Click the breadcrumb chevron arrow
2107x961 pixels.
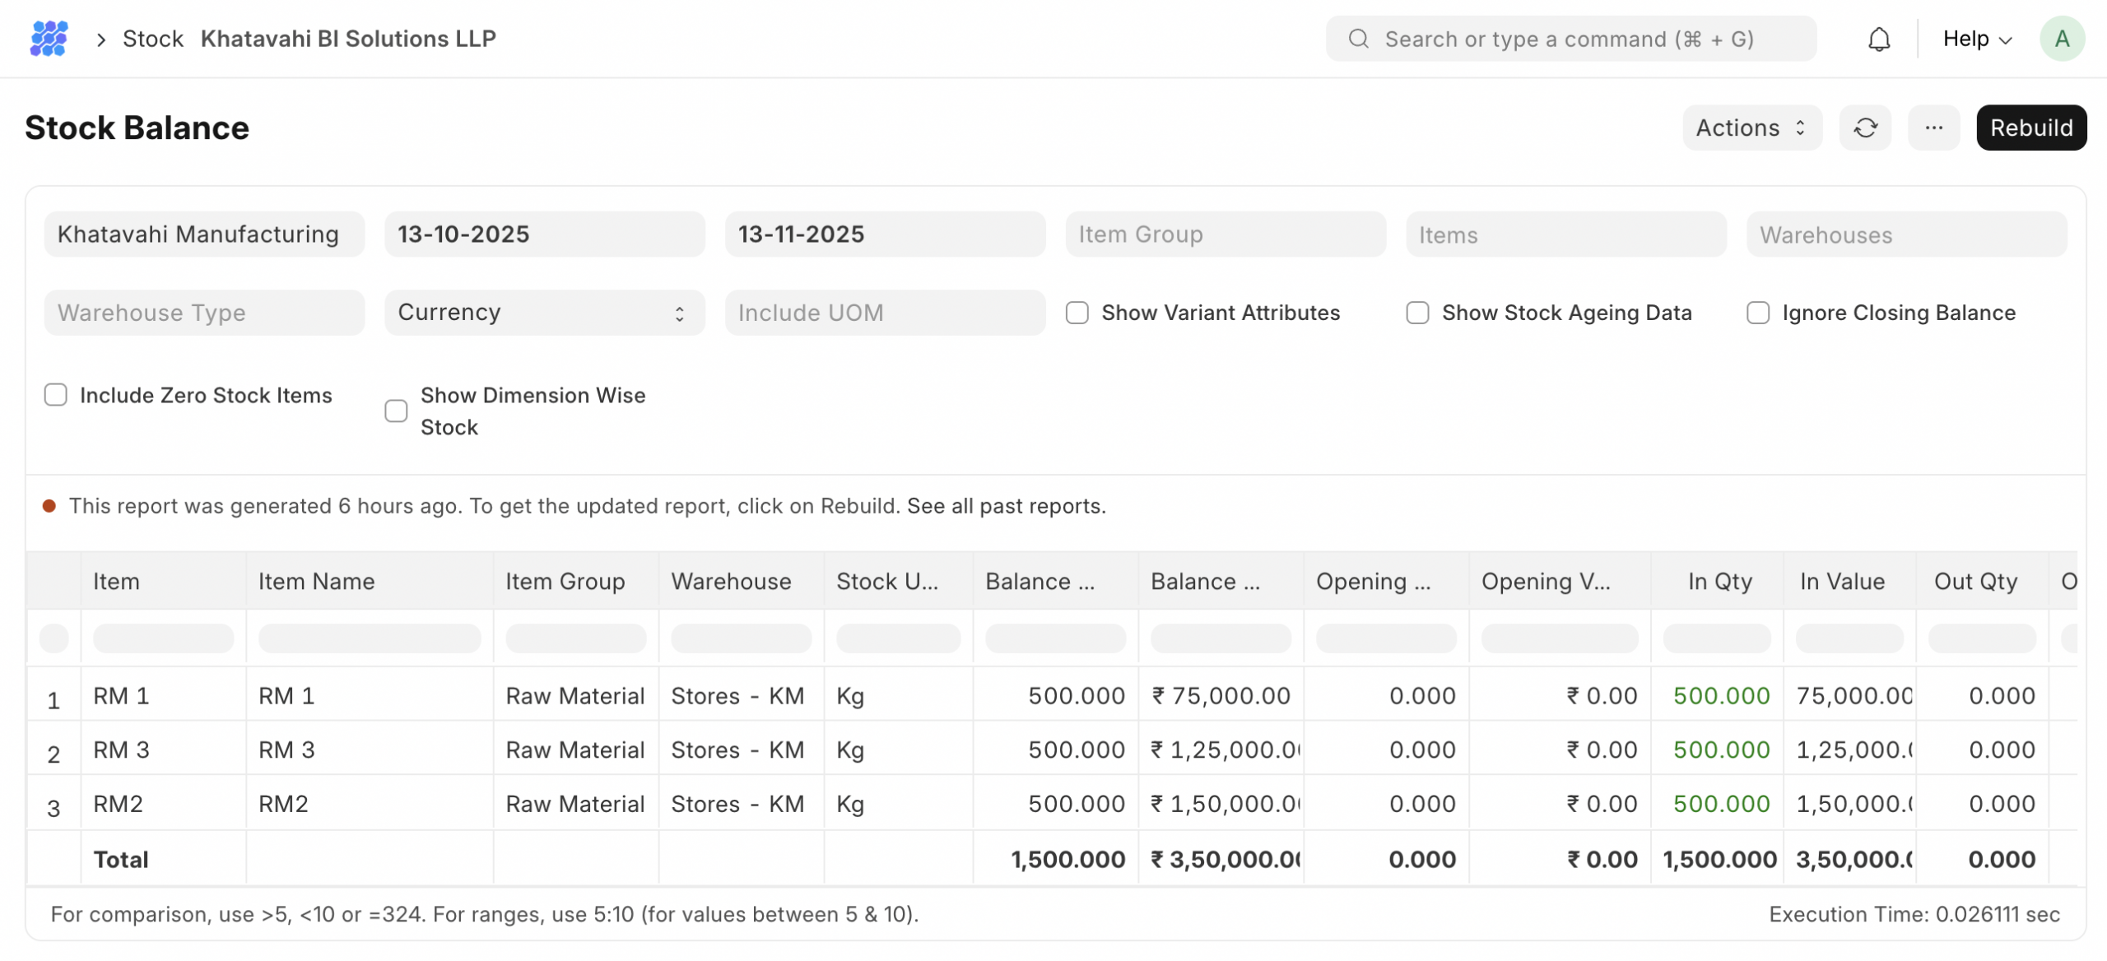coord(101,39)
